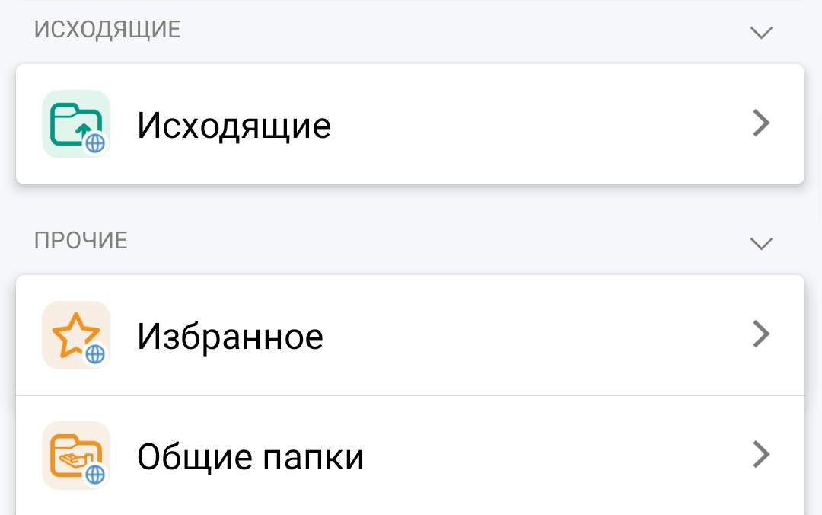Click the globe badge on Общие папки icon
The height and width of the screenshot is (515, 822).
(x=95, y=475)
